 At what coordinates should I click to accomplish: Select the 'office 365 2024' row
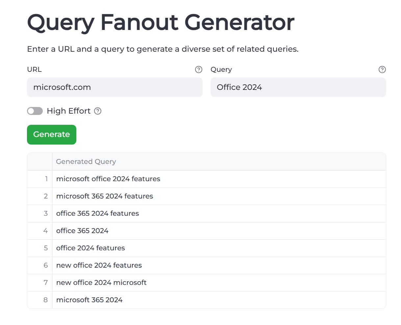(x=207, y=231)
